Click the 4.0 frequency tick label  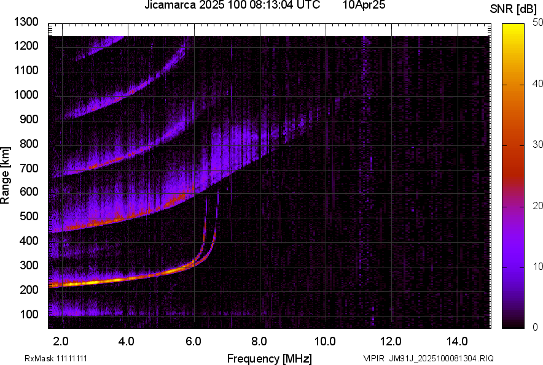pos(127,342)
